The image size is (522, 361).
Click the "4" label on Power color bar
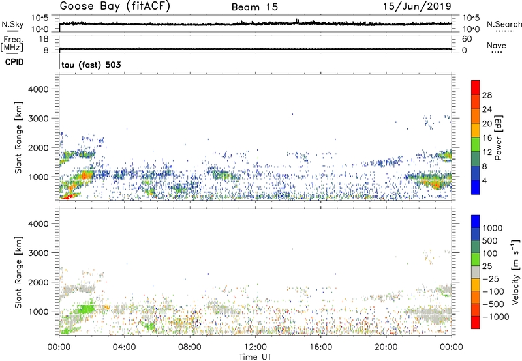484,180
